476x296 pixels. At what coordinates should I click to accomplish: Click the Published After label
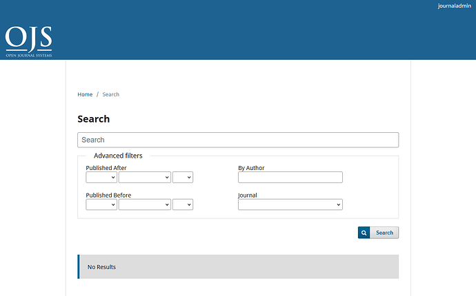click(106, 168)
